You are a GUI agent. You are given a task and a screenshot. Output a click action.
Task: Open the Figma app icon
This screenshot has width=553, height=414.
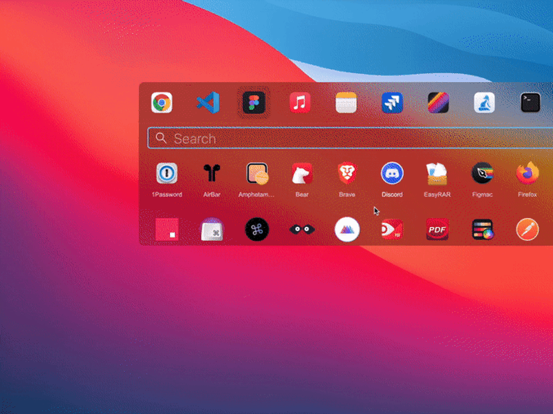(254, 102)
